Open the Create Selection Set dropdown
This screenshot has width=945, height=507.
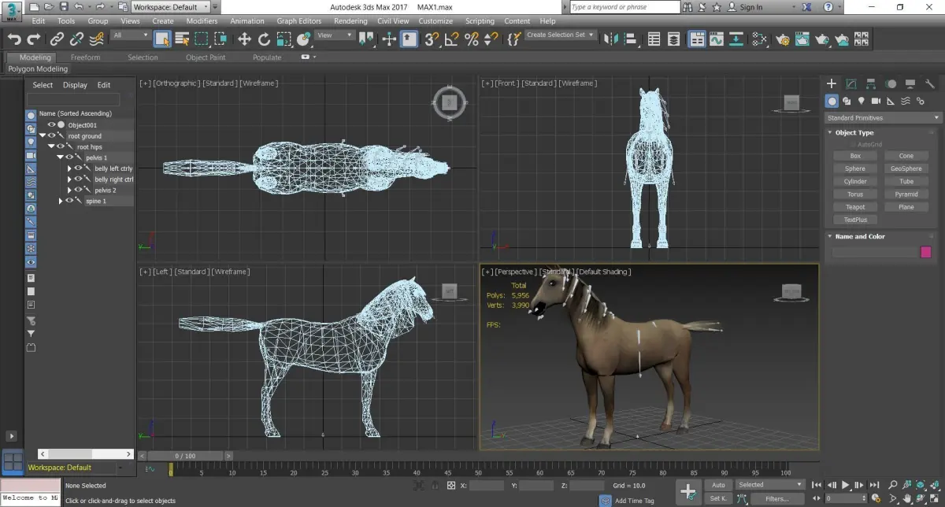pyautogui.click(x=561, y=35)
